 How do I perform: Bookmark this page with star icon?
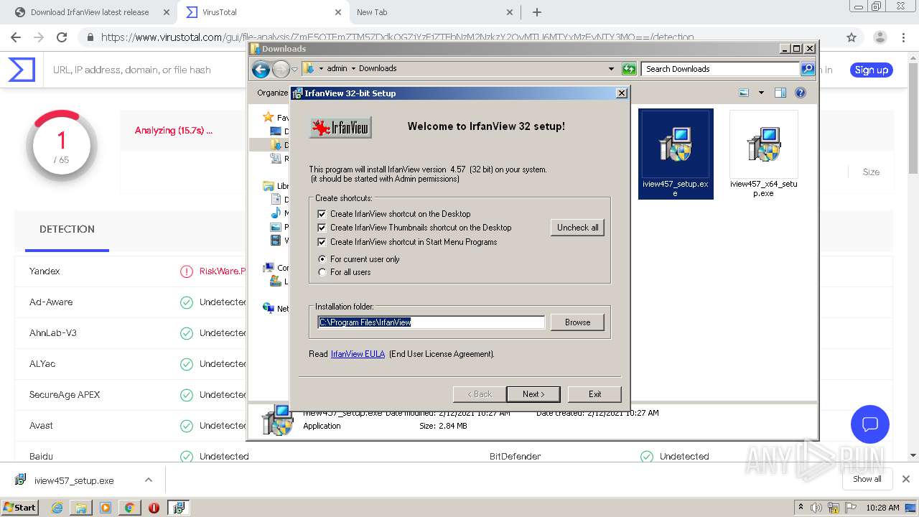point(852,37)
